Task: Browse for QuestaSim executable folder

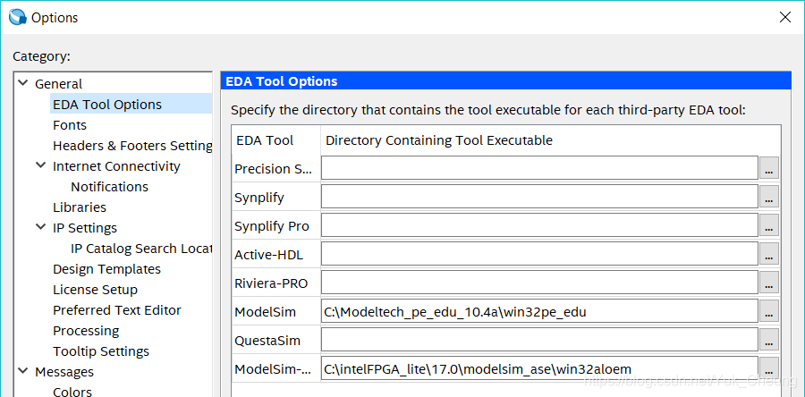Action: click(769, 340)
